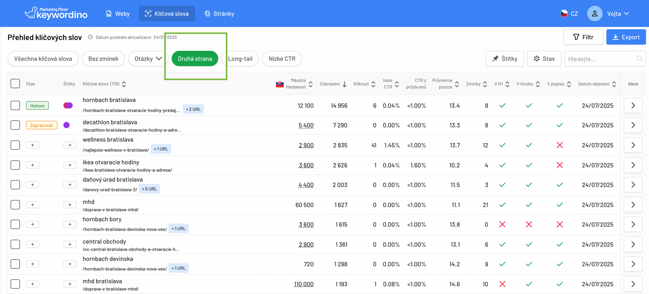Show +5 URL for daňový úrad bratislava

[x=149, y=189]
